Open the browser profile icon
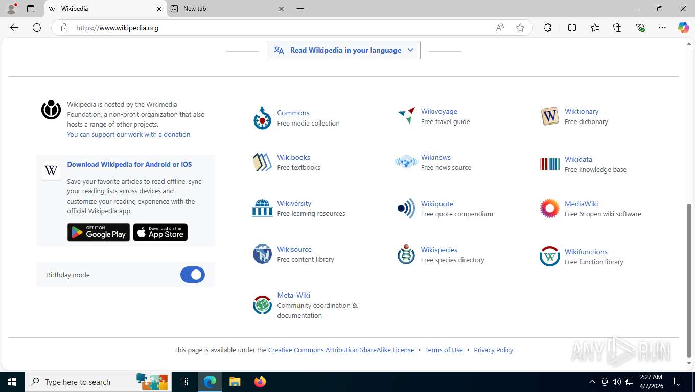This screenshot has height=392, width=695. click(11, 9)
